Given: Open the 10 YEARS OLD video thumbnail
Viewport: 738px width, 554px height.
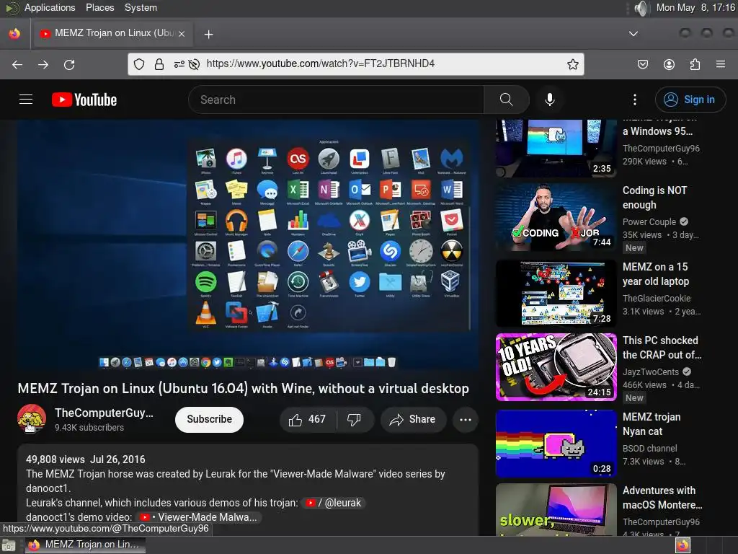Looking at the screenshot, I should click(x=556, y=367).
